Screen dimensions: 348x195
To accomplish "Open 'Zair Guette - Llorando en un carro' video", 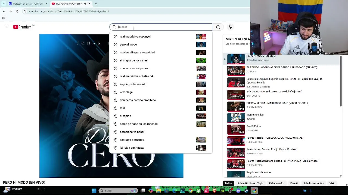I will 274,92.
